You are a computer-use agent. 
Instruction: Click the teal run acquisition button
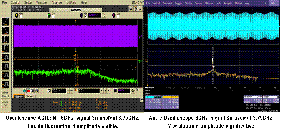pos(25,91)
